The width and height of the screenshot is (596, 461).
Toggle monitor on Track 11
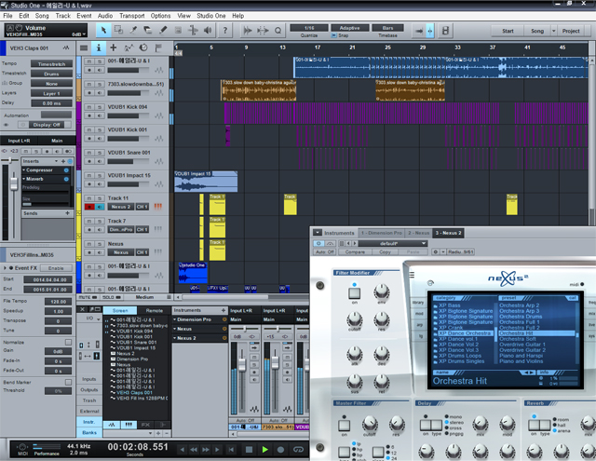click(x=100, y=207)
